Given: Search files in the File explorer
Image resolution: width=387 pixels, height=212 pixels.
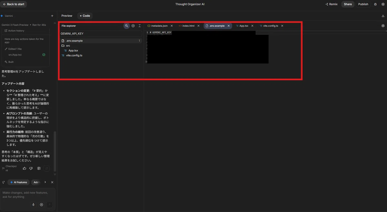Looking at the screenshot, I should point(126,26).
